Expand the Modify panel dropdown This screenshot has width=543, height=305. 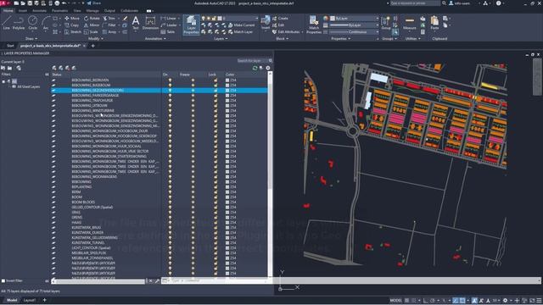[96, 39]
